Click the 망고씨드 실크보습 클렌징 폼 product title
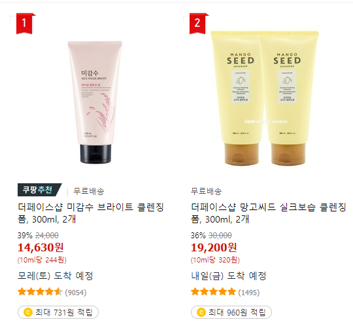 click(269, 213)
